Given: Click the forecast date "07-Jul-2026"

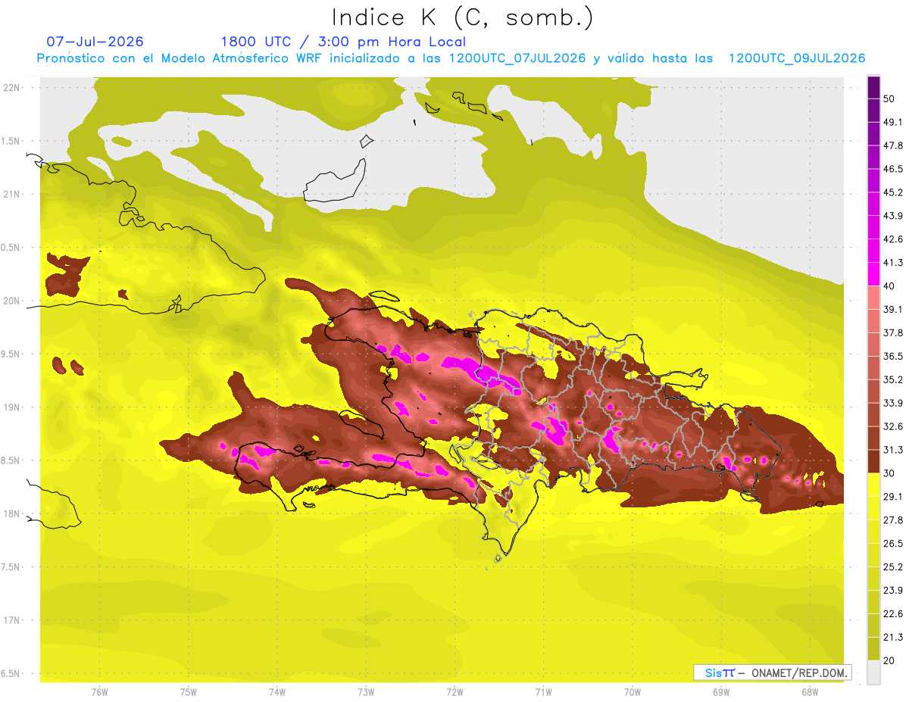Looking at the screenshot, I should pyautogui.click(x=95, y=41).
